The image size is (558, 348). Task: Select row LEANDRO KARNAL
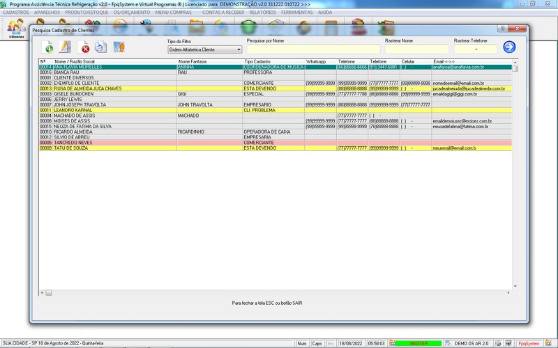pyautogui.click(x=275, y=110)
